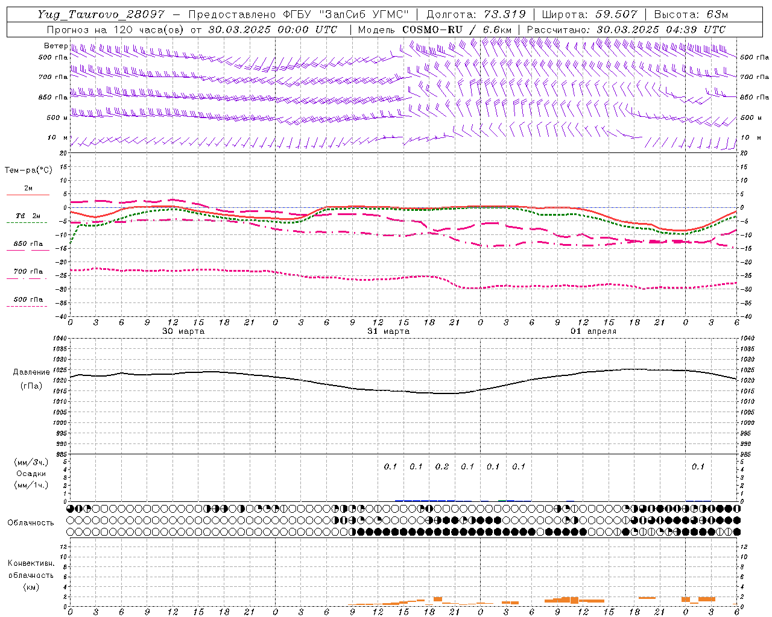This screenshot has width=772, height=617.
Task: Click the 01 апреля date label
Action: (593, 331)
